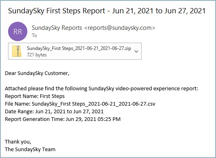
Task: Click the Thank you closing line
Action: pos(18,142)
